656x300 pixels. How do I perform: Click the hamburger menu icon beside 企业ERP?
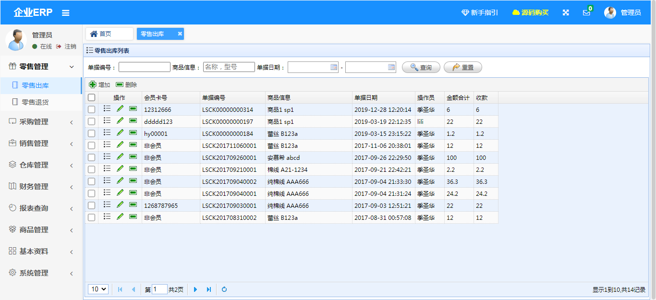click(66, 13)
